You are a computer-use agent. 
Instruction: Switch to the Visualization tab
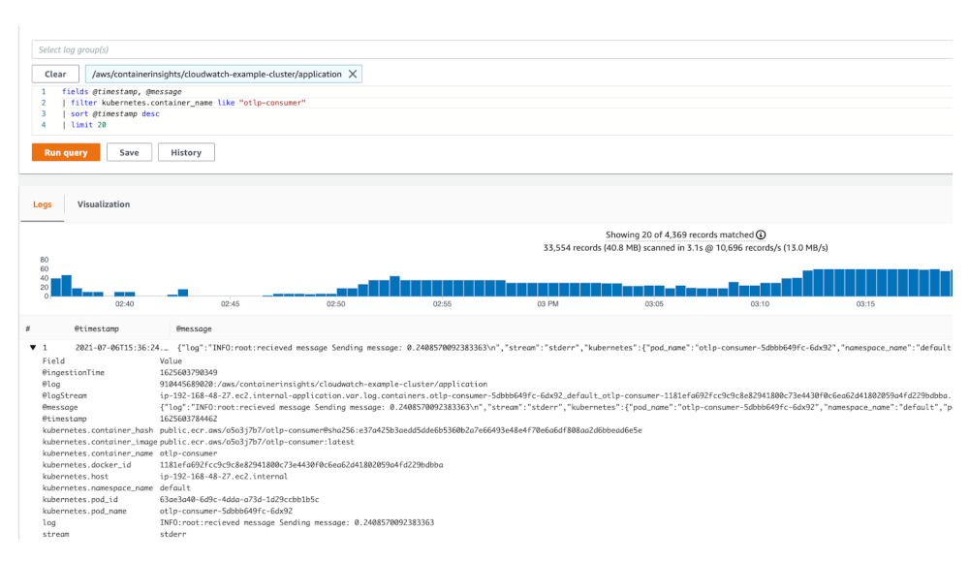click(104, 204)
